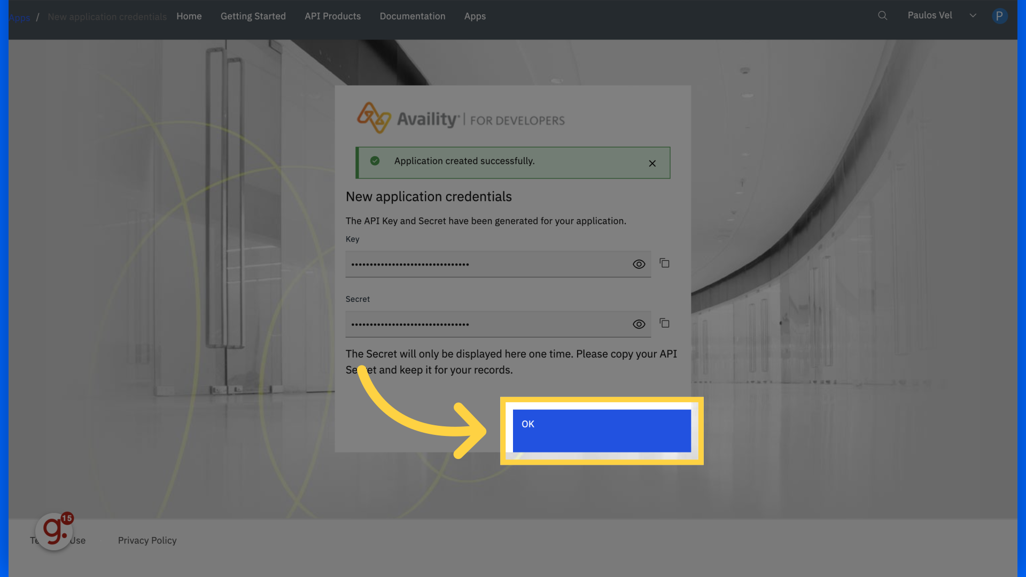Open the Privacy Policy link
This screenshot has width=1026, height=577.
147,540
